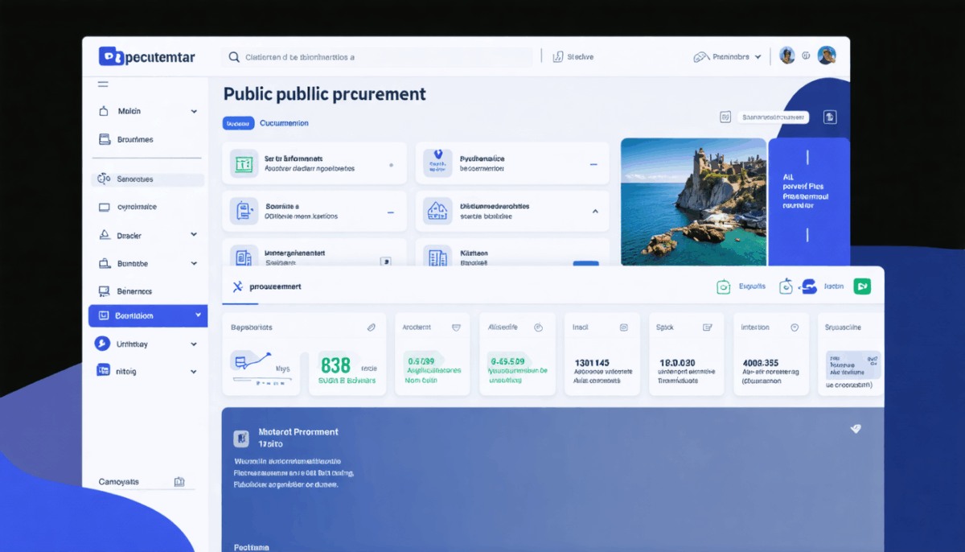965x552 pixels.
Task: Click the small round icon between avatars
Action: pyautogui.click(x=807, y=57)
